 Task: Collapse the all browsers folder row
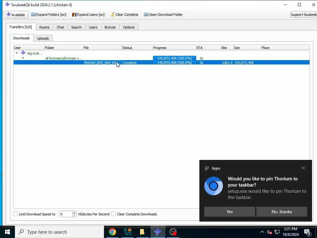23,58
